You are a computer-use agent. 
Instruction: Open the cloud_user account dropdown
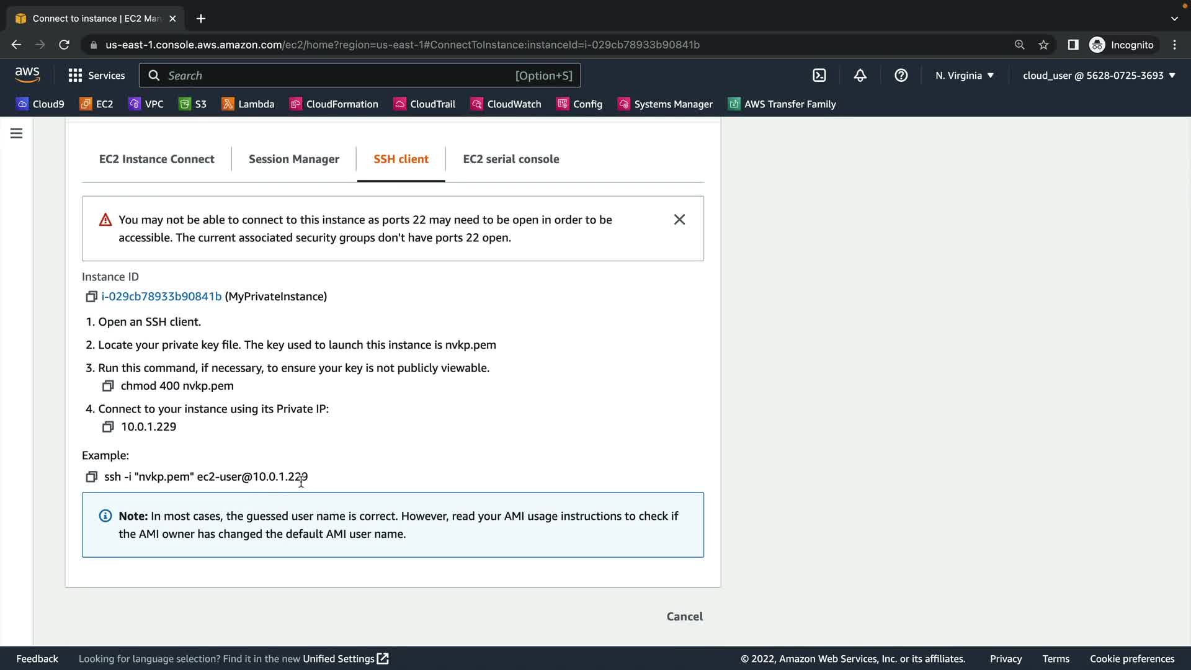[1099, 75]
